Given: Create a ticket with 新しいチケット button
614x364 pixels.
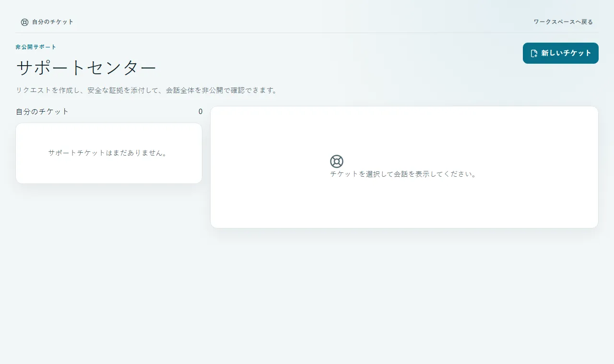Looking at the screenshot, I should pos(561,53).
